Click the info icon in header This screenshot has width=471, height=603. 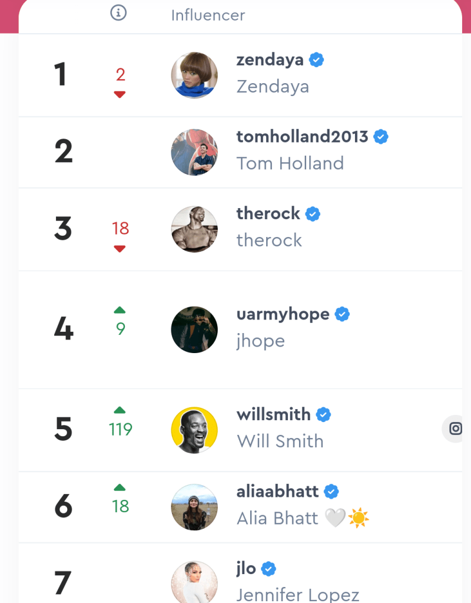118,13
